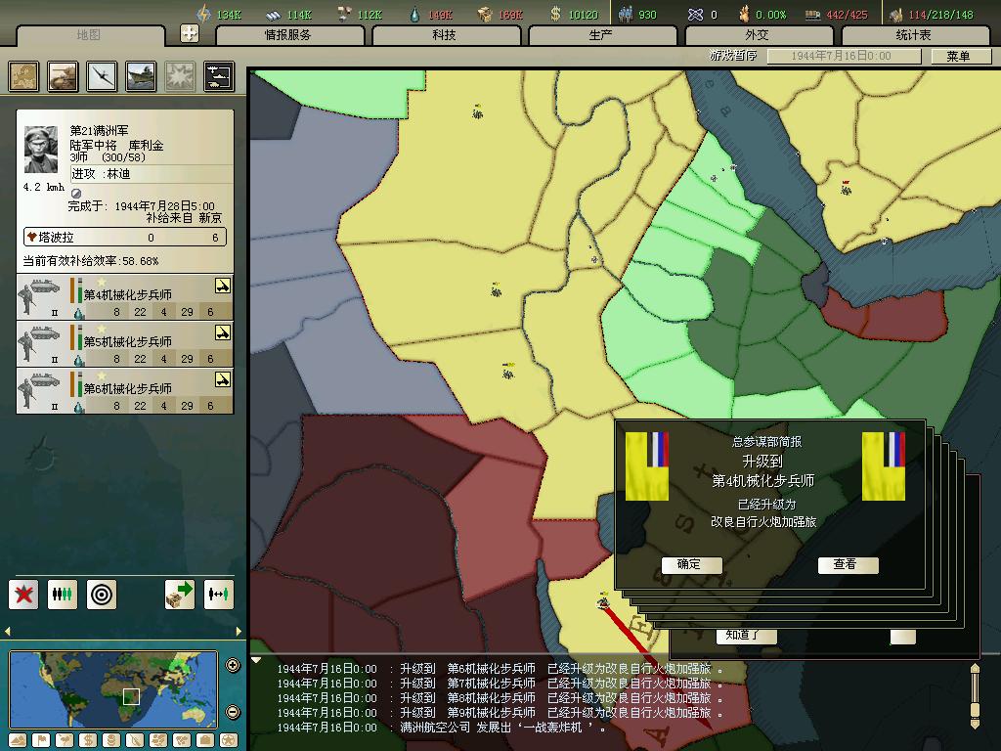The width and height of the screenshot is (1001, 751).
Task: Click the manpower soldiers icon
Action: click(x=626, y=14)
